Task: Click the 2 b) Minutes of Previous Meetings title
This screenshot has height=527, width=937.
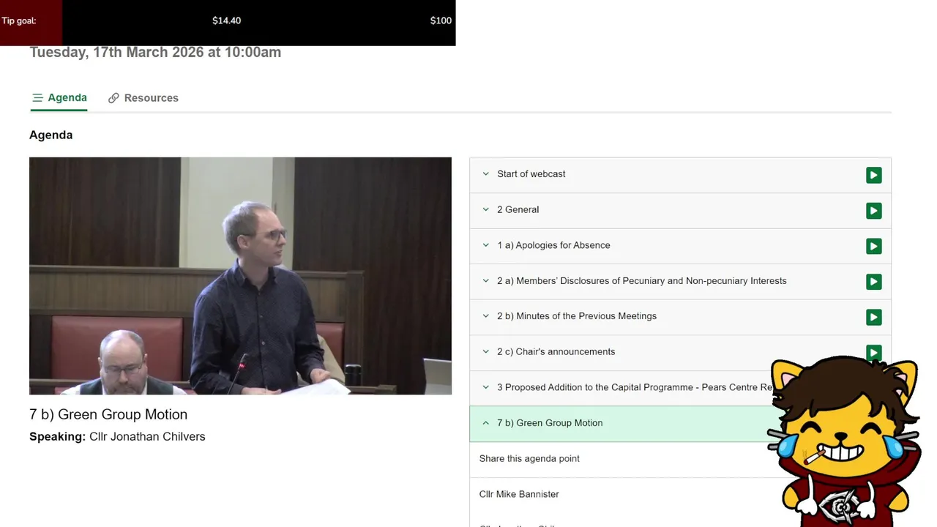Action: pyautogui.click(x=577, y=316)
